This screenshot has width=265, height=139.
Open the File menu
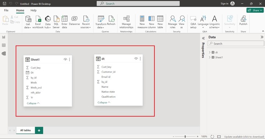point(6,10)
